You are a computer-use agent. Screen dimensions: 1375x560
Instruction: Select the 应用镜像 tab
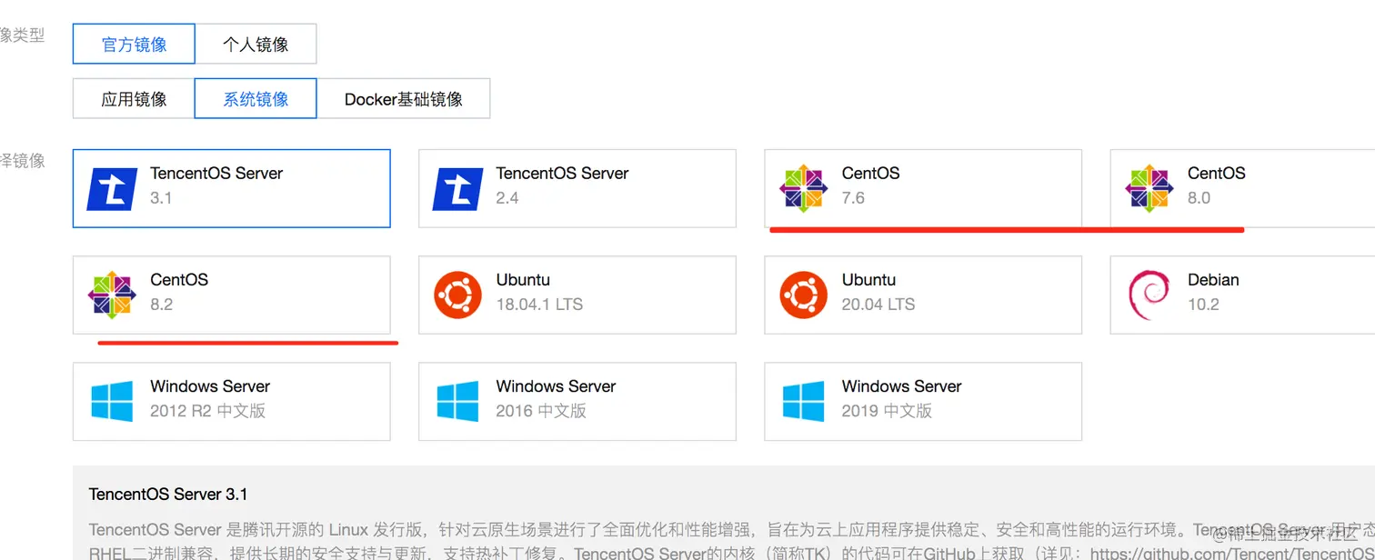(x=134, y=98)
